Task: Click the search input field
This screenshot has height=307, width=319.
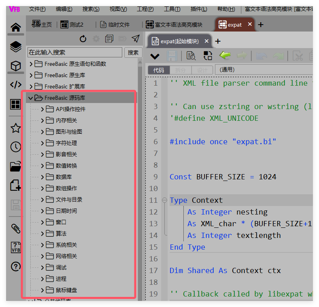Action: pyautogui.click(x=74, y=53)
